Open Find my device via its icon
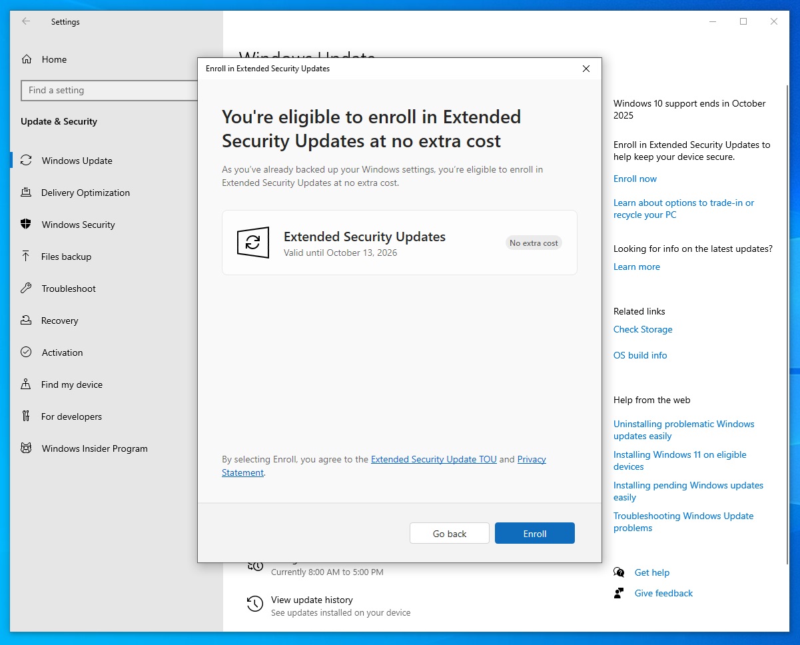The image size is (800, 645). (26, 384)
